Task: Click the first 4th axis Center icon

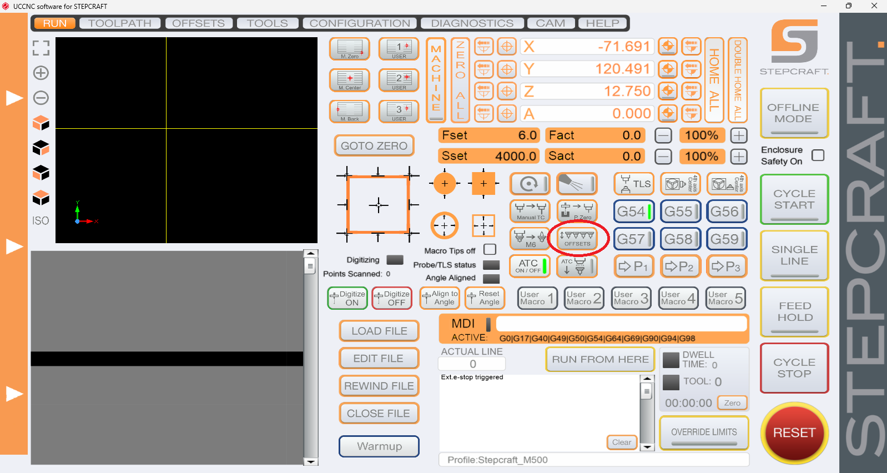Action: click(x=681, y=184)
